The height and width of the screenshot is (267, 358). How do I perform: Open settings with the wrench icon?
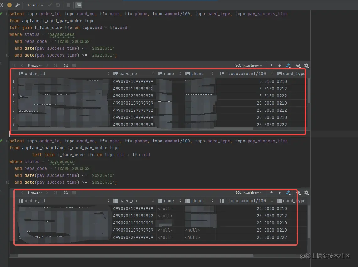(17, 5)
